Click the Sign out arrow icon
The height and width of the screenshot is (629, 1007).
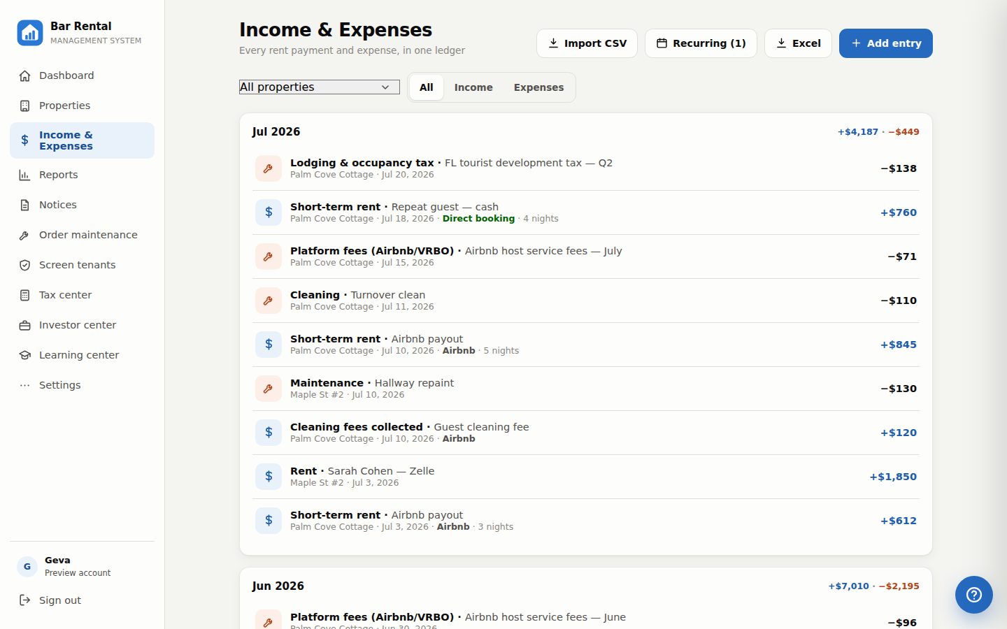point(24,600)
